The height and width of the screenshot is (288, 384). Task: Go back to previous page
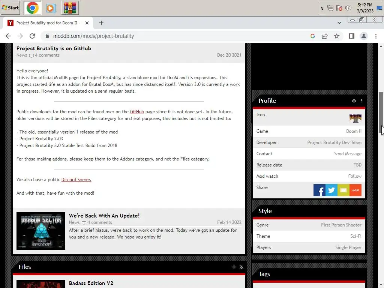[8, 36]
